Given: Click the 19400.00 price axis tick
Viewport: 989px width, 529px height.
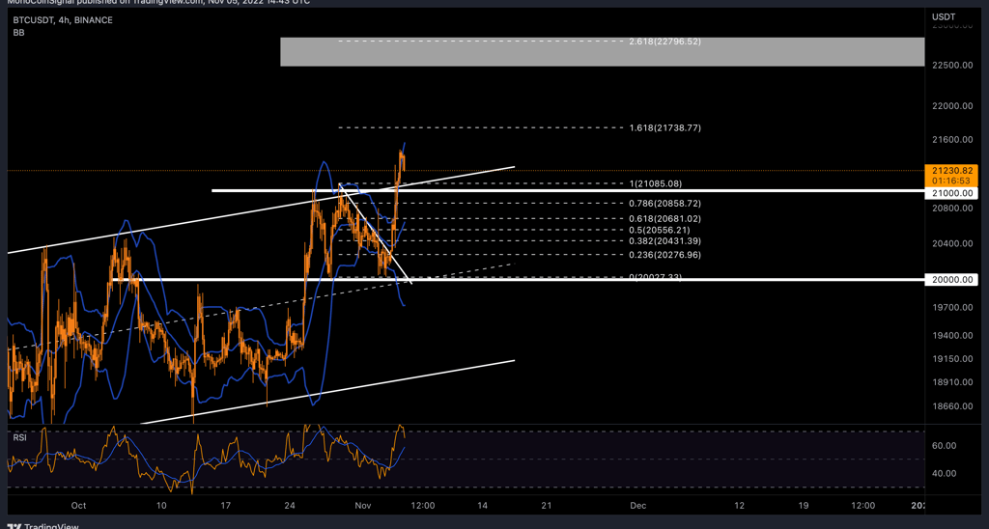Looking at the screenshot, I should click(x=951, y=335).
